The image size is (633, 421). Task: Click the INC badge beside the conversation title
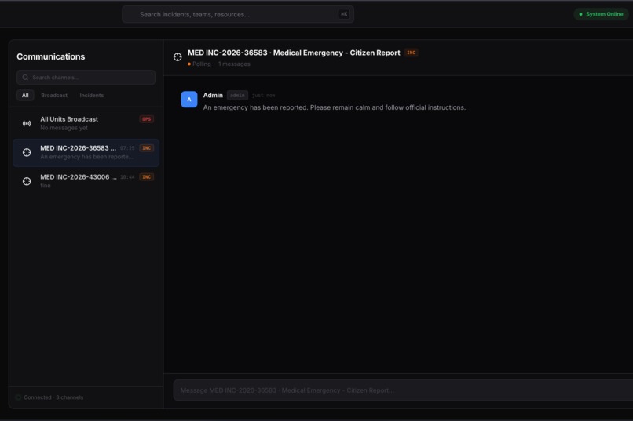click(411, 53)
